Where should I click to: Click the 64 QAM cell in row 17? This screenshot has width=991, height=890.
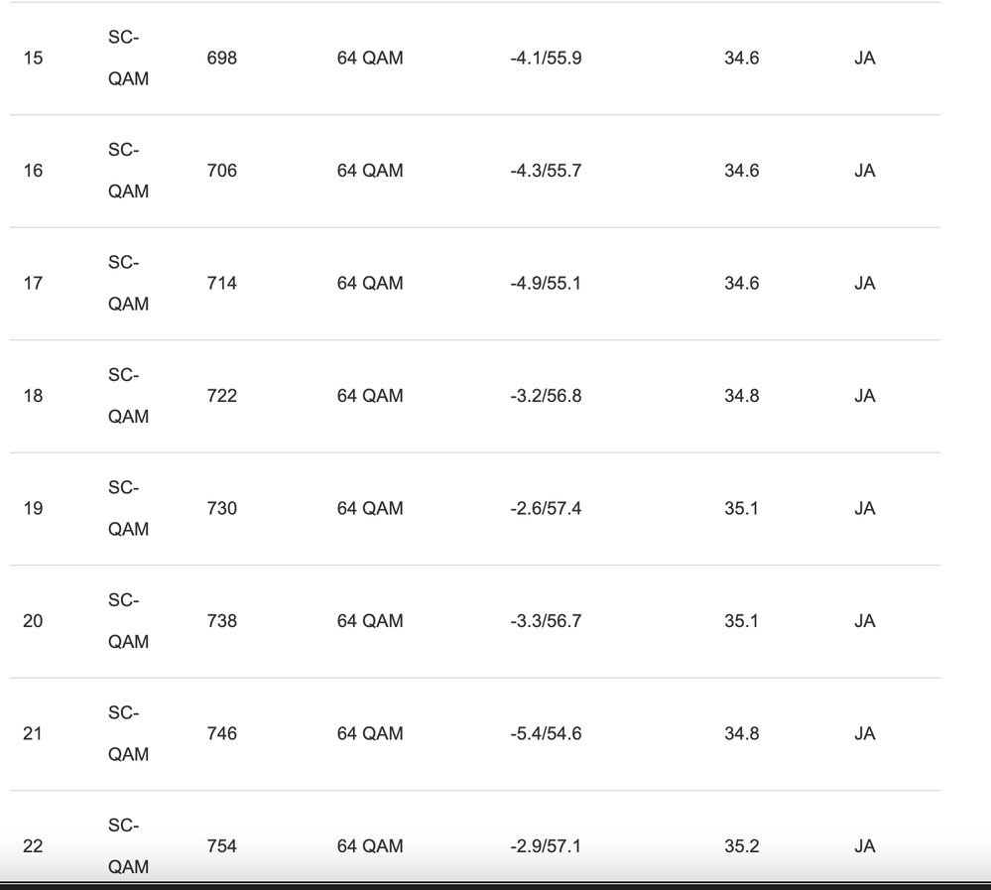pos(370,284)
